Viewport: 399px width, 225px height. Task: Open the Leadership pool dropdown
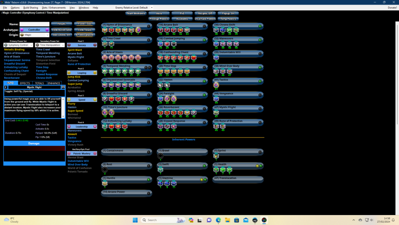(82, 127)
